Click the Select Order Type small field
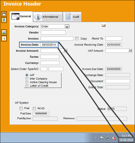The image size is (135, 143). [x=44, y=69]
